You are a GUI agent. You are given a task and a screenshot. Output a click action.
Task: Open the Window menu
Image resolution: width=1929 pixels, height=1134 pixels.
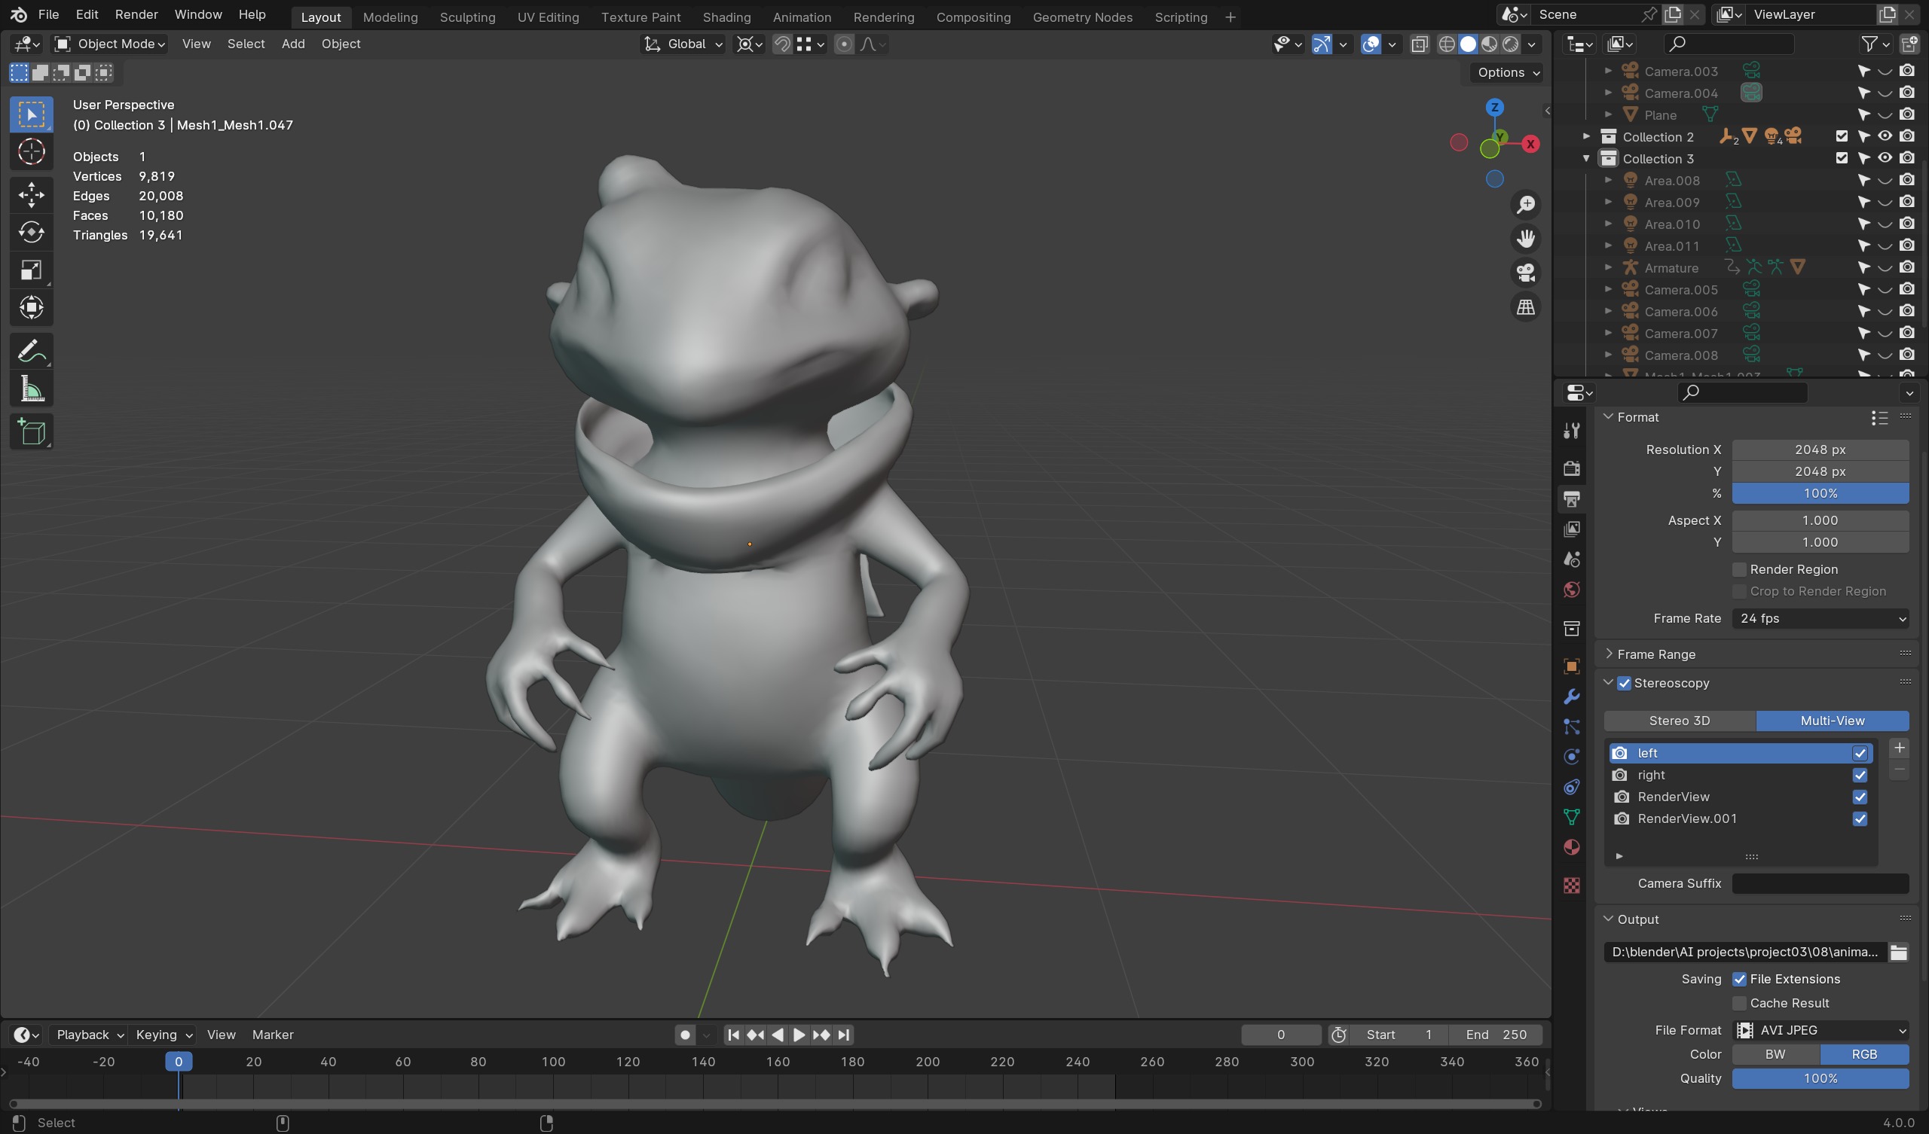coord(198,14)
